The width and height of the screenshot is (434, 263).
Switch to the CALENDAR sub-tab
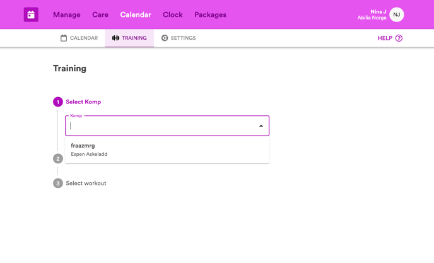click(x=79, y=38)
